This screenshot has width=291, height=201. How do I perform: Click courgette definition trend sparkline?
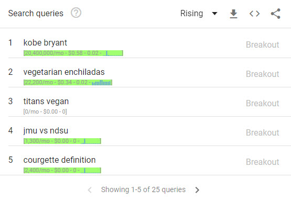(x=91, y=170)
